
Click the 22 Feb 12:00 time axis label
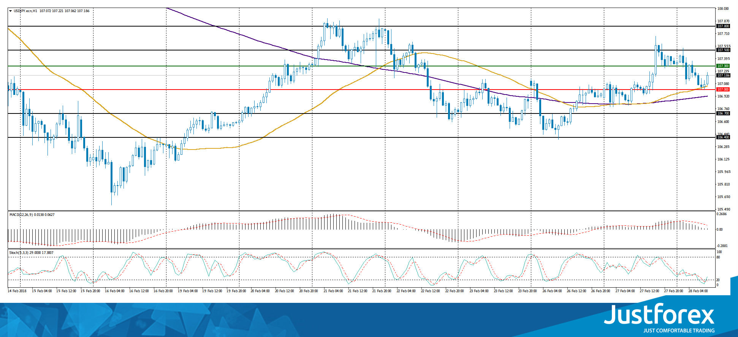tap(431, 291)
